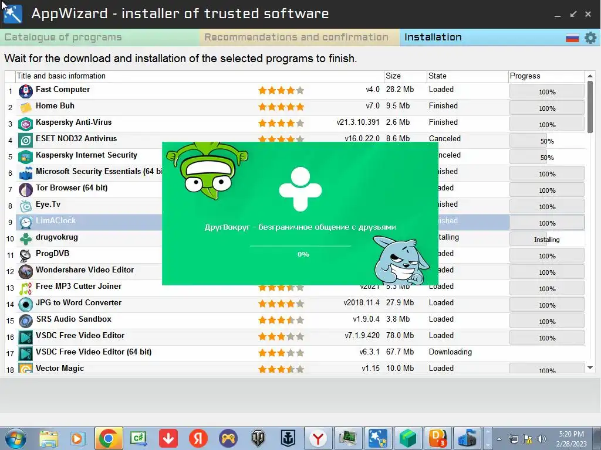Click the taskbar volume speaker icon

coord(542,439)
